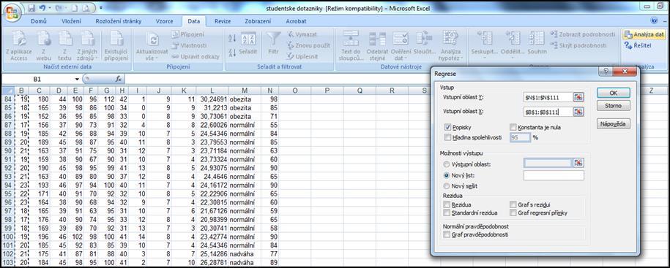Check Standardní rezidua checkbox
This screenshot has height=268, width=670.
point(447,213)
